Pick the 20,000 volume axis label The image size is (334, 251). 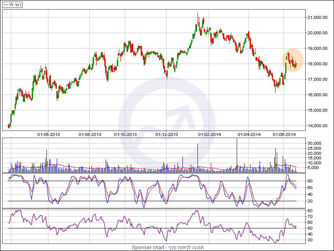[314, 153]
